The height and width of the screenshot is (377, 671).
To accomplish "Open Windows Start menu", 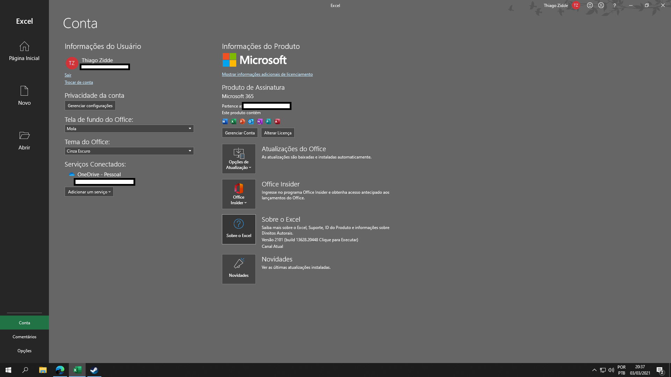I will pyautogui.click(x=8, y=370).
